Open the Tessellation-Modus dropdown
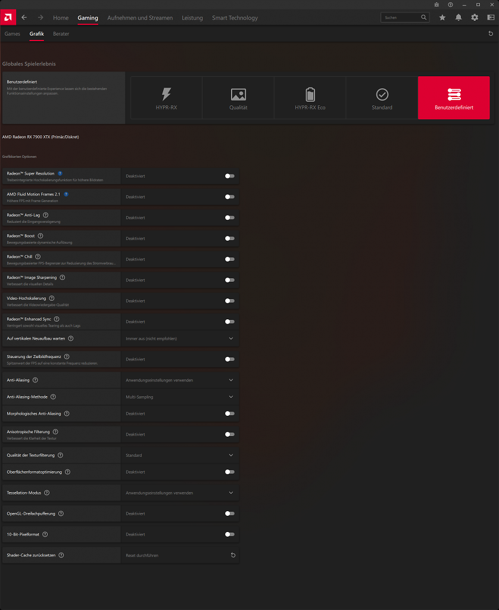This screenshot has width=499, height=610. tap(180, 493)
